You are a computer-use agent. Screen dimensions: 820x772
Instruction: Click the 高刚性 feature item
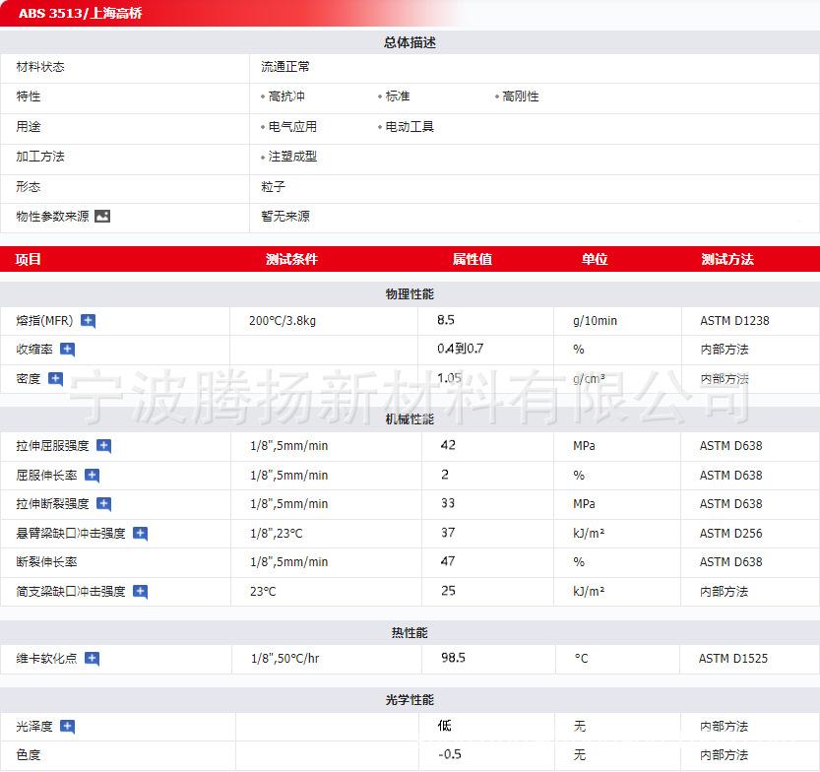click(x=521, y=96)
